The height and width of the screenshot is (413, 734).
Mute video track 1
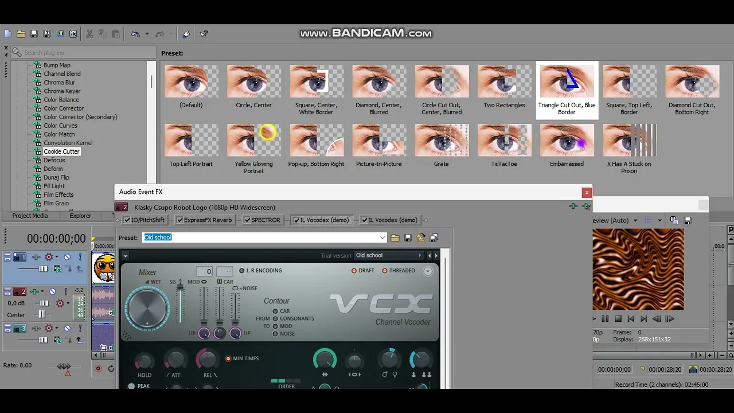click(x=67, y=257)
